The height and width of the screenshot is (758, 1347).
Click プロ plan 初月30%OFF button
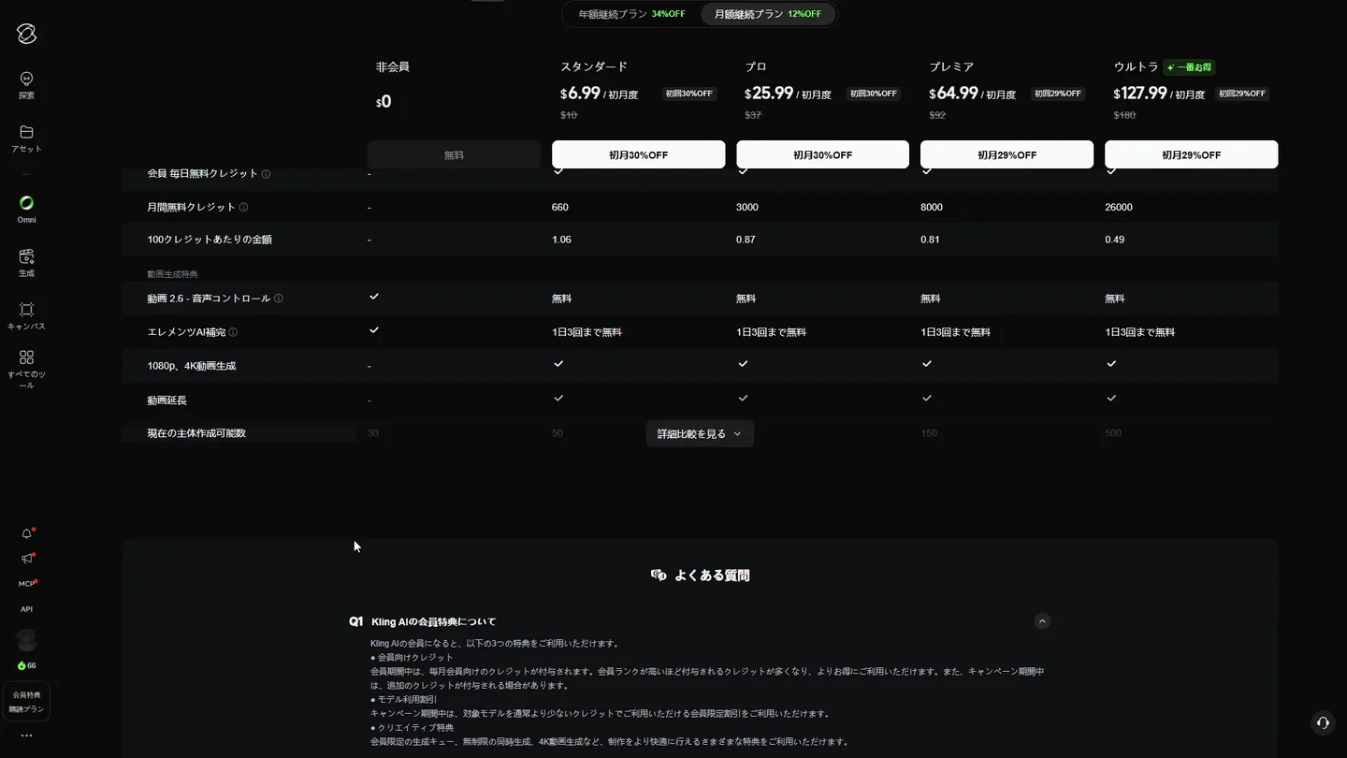click(x=822, y=154)
